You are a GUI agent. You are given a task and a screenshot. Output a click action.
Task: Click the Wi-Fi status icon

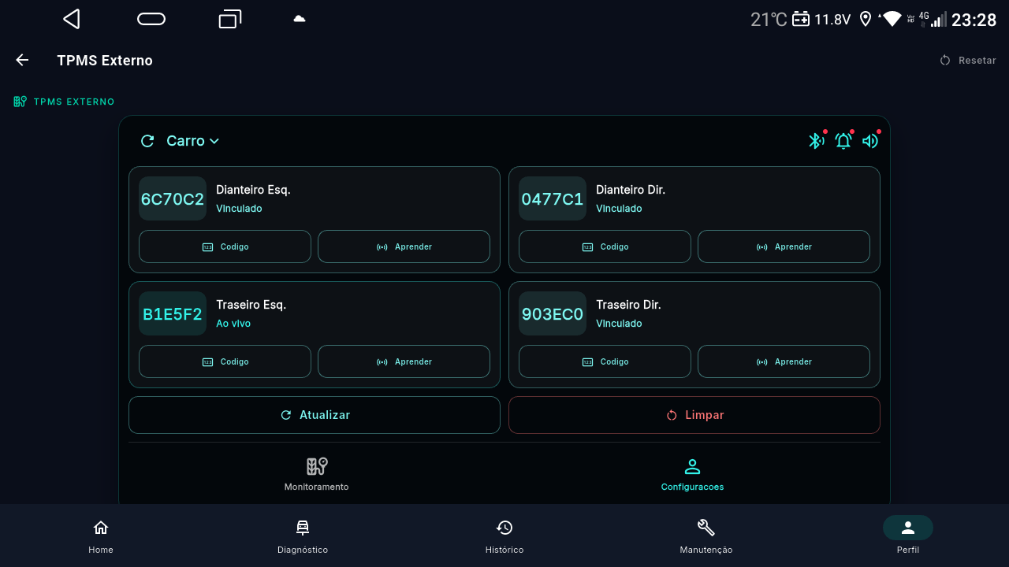(892, 19)
